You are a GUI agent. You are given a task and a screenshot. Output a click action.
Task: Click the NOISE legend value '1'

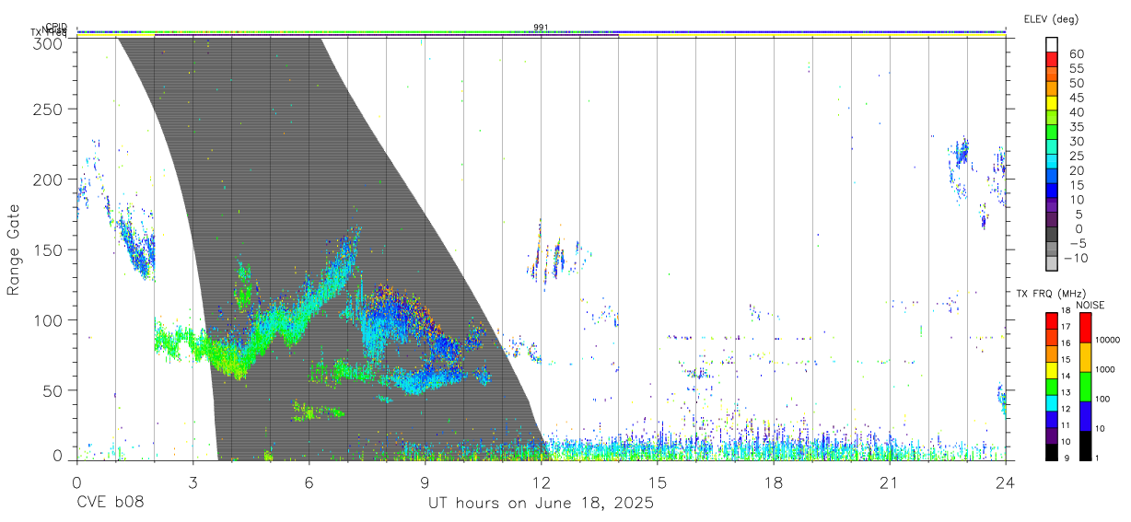click(1098, 458)
